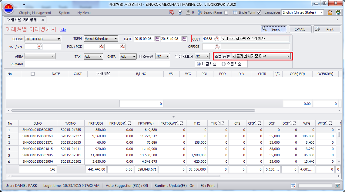Click the BLNO column header in the lower grid
The height and width of the screenshot is (192, 345).
coord(38,123)
